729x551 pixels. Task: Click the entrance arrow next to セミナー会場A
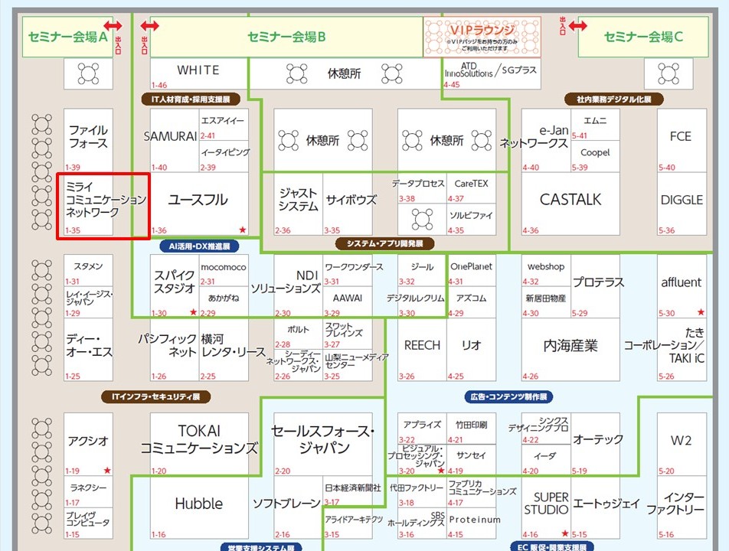click(x=113, y=25)
